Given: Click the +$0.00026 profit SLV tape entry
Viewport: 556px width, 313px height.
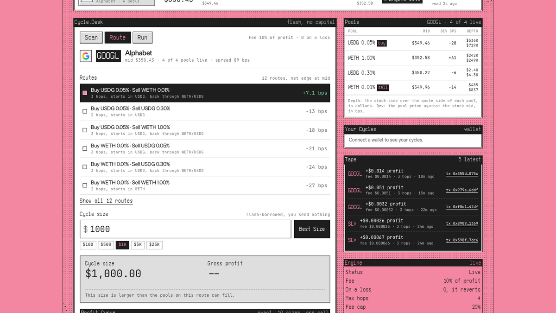Looking at the screenshot, I should coord(413,224).
